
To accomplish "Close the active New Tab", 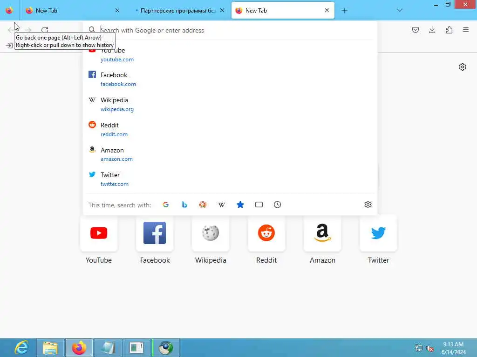I will pos(327,10).
